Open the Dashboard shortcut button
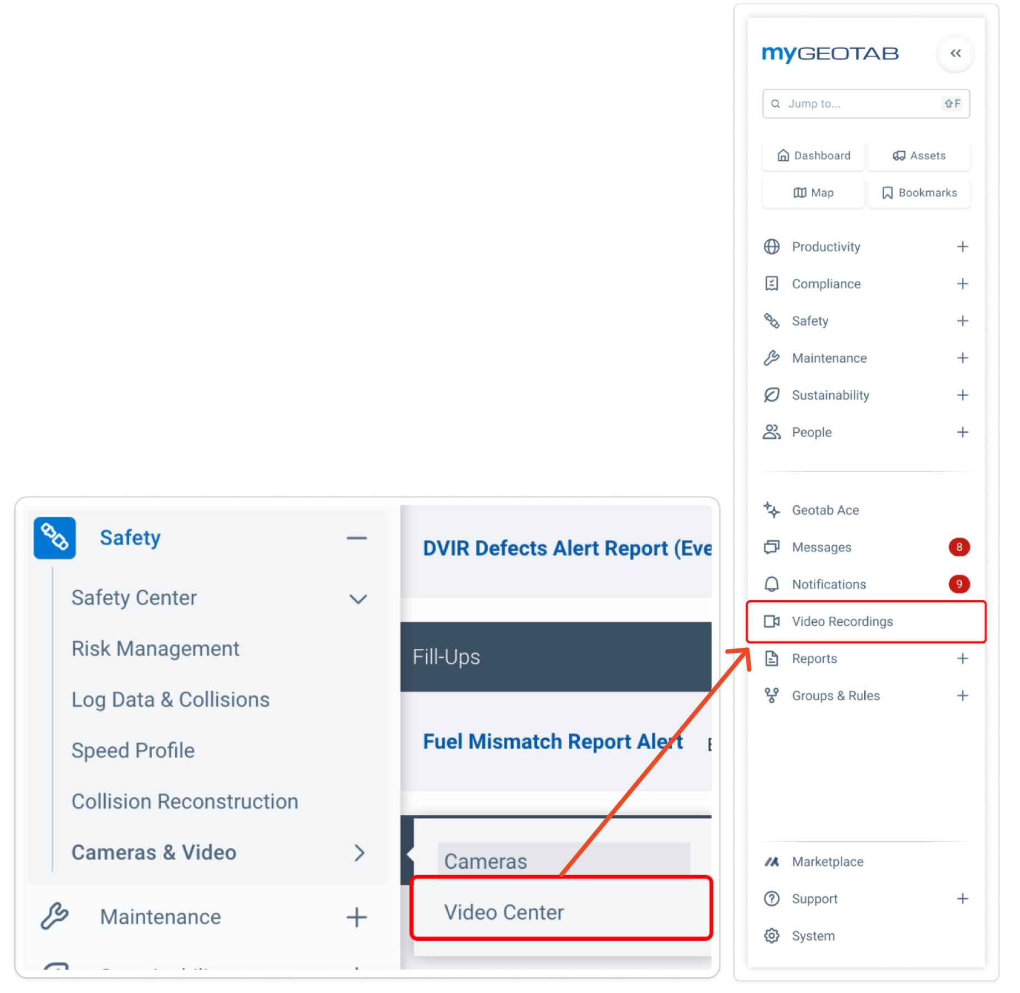Screen dimensions: 1020x993 [x=813, y=156]
